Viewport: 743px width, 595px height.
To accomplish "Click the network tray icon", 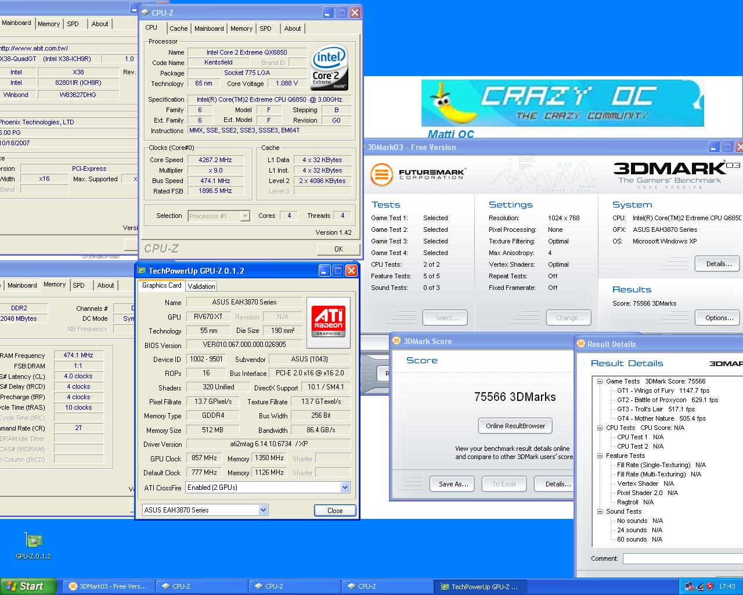I will tap(690, 586).
